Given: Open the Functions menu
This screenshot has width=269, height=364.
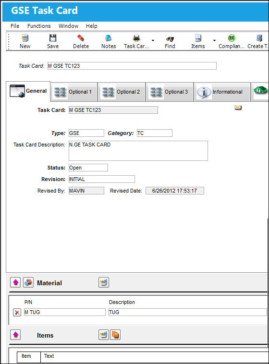Looking at the screenshot, I should pos(39,26).
